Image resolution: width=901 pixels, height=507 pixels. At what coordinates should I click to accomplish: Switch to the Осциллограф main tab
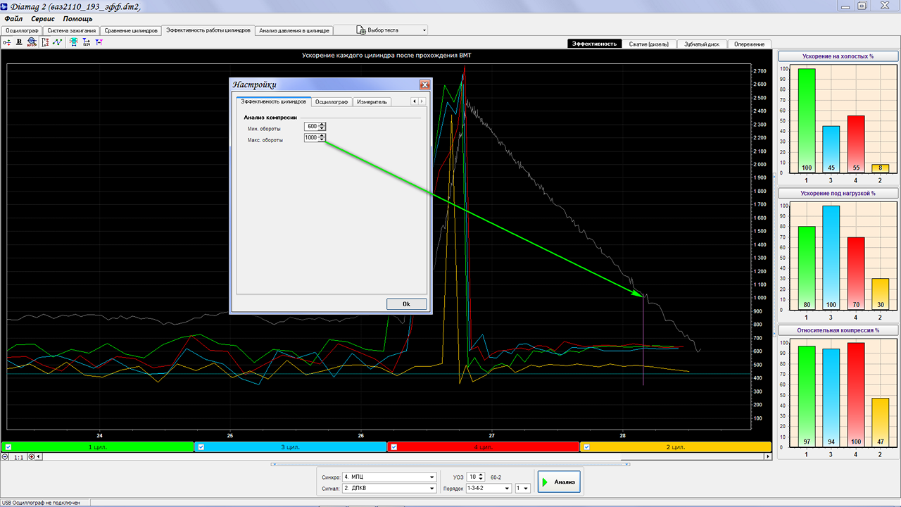click(x=22, y=31)
